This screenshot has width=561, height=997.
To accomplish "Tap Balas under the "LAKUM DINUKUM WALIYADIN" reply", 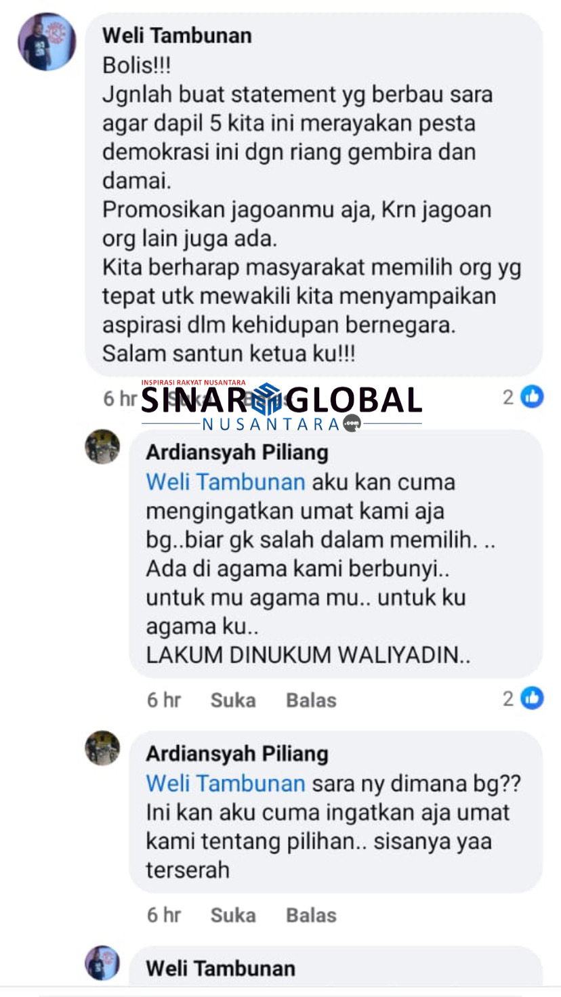I will click(x=311, y=700).
